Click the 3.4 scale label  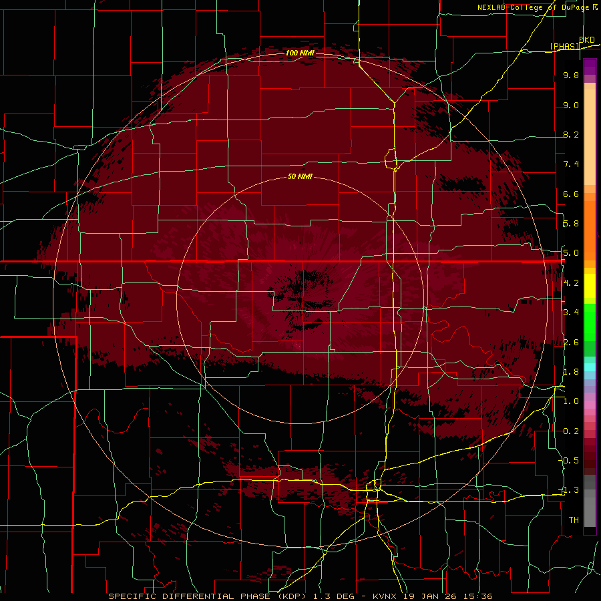pos(571,313)
